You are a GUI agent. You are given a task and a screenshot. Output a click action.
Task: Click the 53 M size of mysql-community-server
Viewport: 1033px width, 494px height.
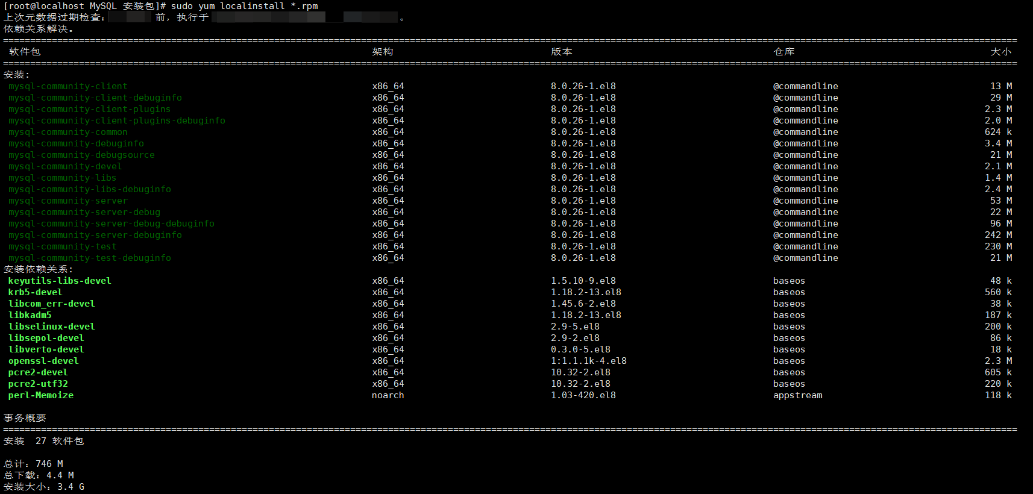pos(1001,201)
